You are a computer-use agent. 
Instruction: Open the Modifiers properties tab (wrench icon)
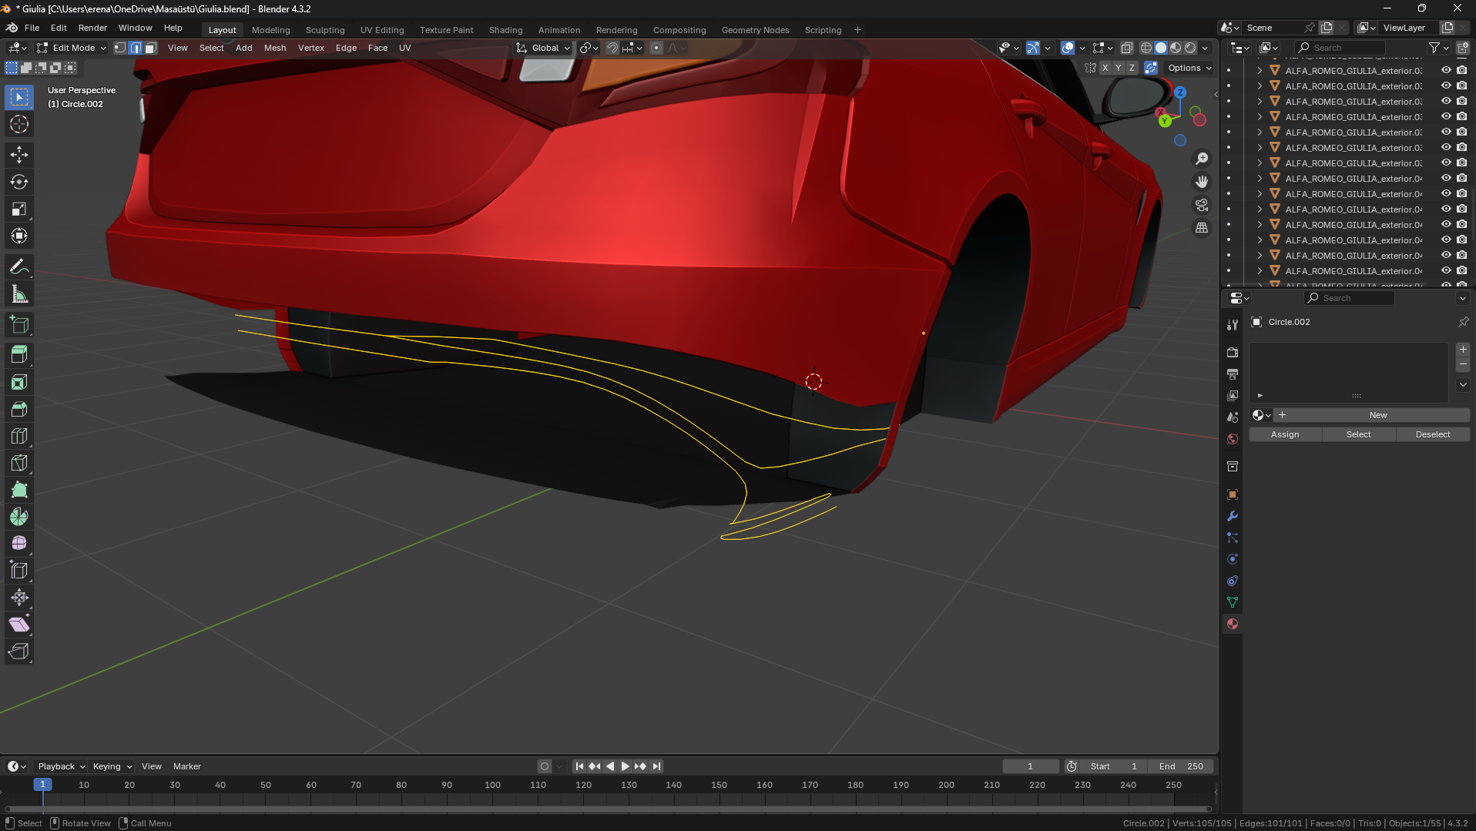1233,516
